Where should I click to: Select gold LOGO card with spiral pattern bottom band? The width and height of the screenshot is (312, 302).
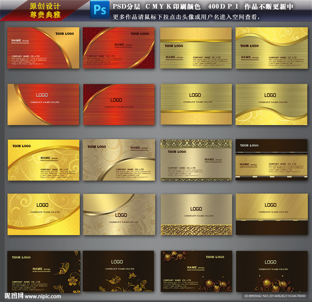(196, 104)
